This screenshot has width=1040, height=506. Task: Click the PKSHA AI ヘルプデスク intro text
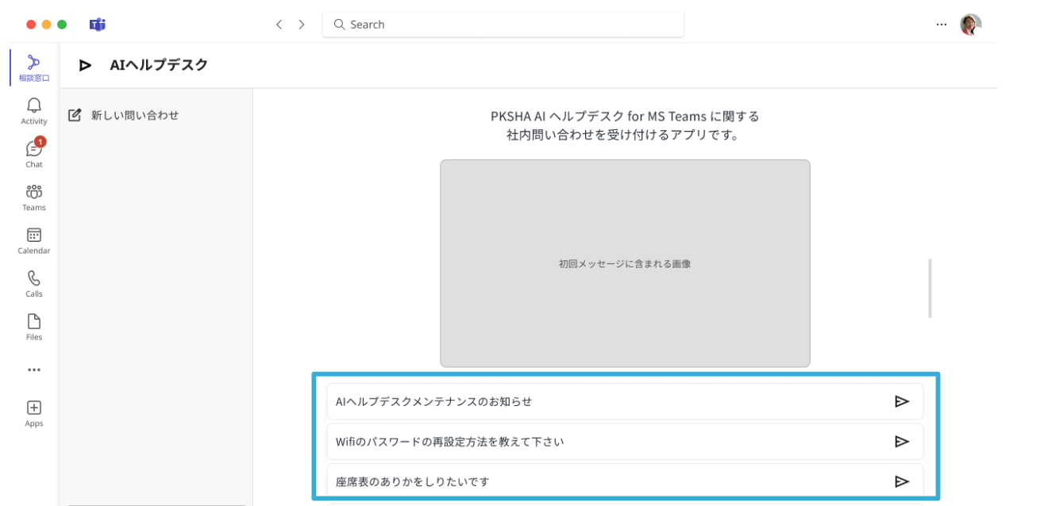[625, 125]
